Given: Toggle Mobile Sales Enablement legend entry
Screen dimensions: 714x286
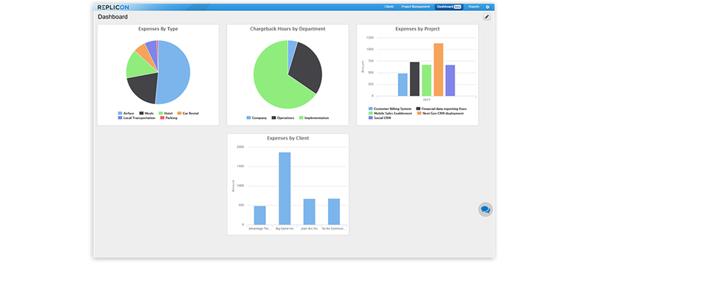Looking at the screenshot, I should coord(390,113).
